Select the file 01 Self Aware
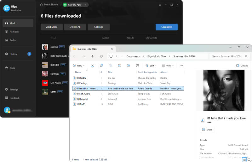The image size is (252, 162). pos(128,94)
